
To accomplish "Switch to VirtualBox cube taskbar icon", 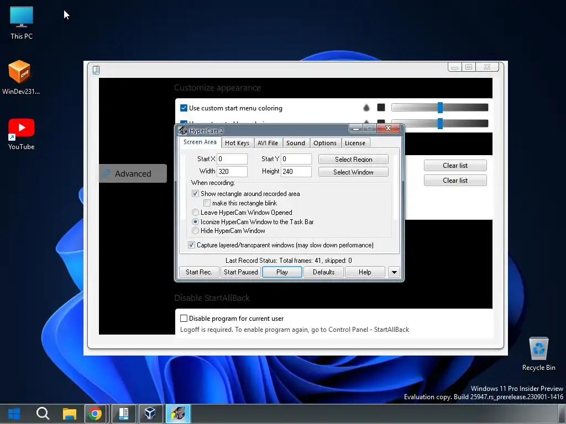I will 150,414.
